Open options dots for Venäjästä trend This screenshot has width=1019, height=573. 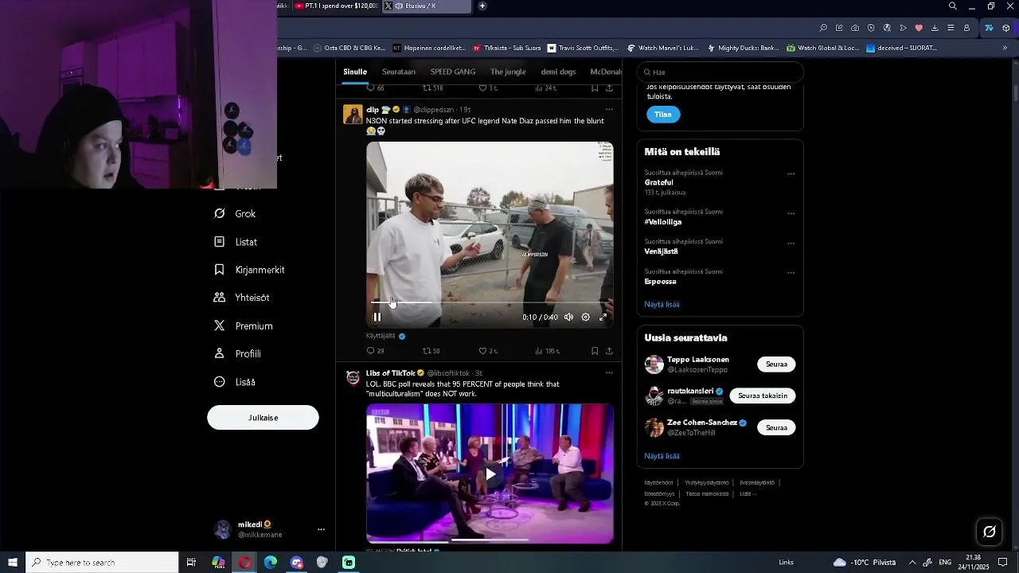791,243
